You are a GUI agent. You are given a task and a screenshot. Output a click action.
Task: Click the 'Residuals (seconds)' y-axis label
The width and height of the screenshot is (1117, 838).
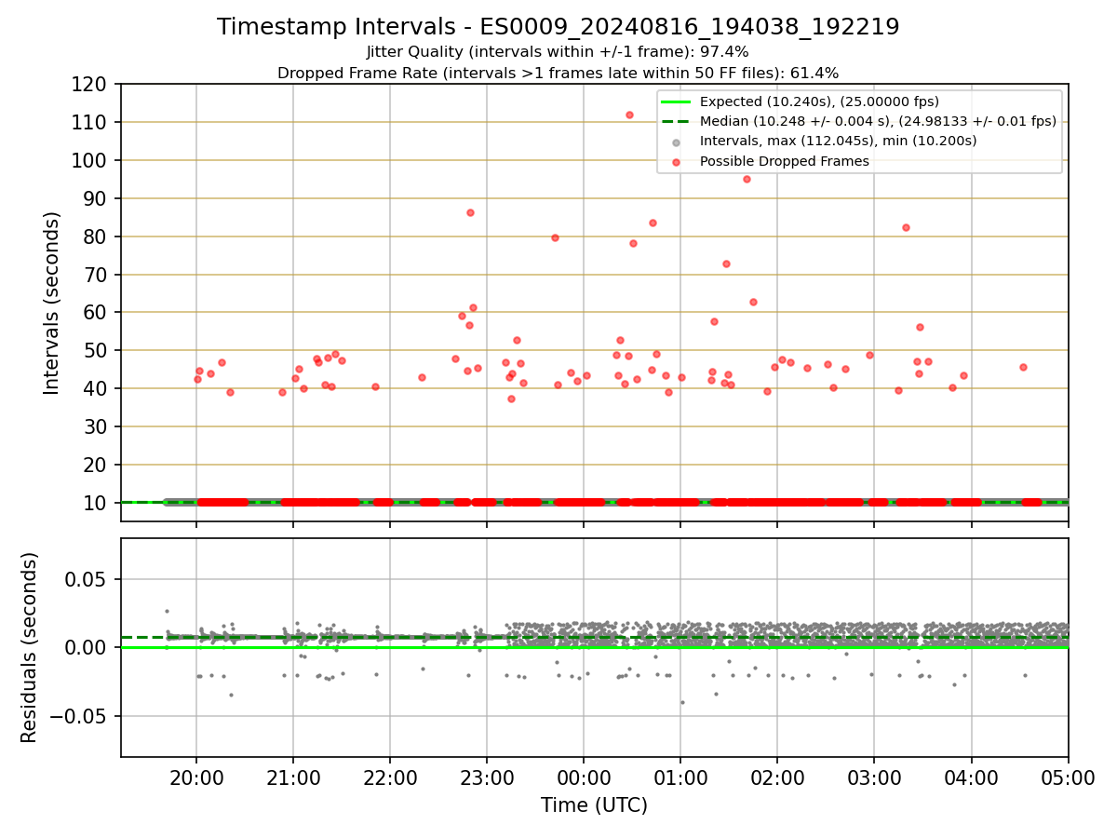pos(30,647)
